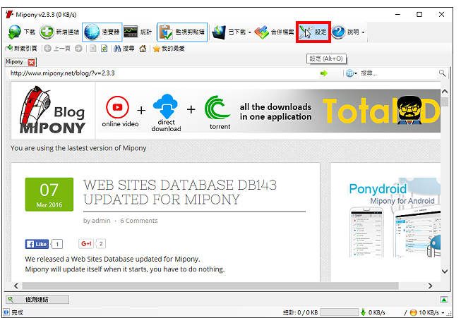This screenshot has width=461, height=318.
Task: Click the vertical scrollbar down arrow
Action: [x=445, y=271]
